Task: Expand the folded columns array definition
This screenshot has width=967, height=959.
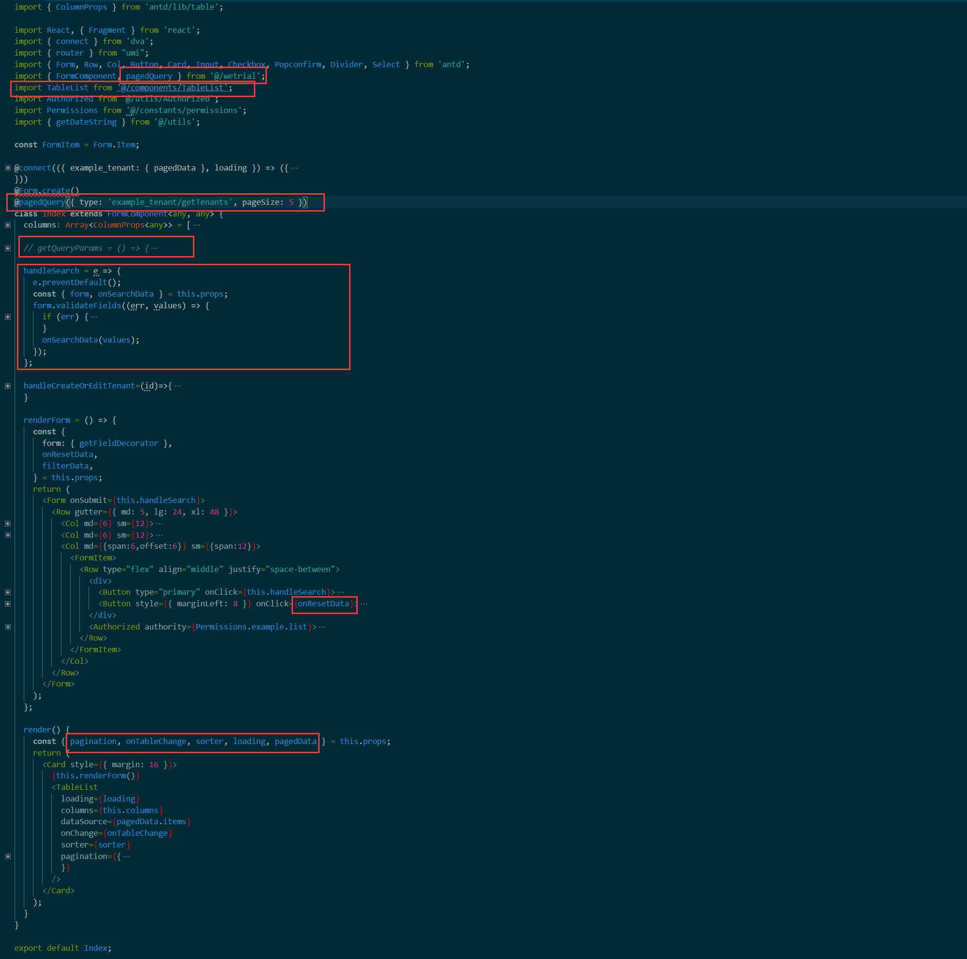Action: 8,225
